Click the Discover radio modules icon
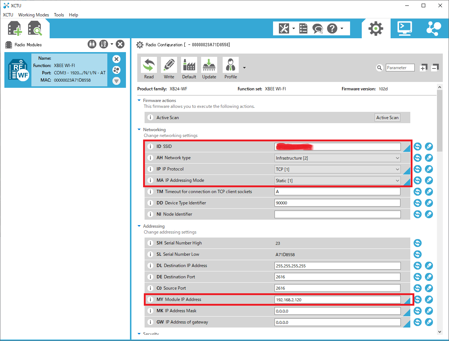Viewport: 449px width, 341px height. tap(35, 28)
